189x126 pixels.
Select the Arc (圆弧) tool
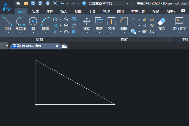[45, 24]
